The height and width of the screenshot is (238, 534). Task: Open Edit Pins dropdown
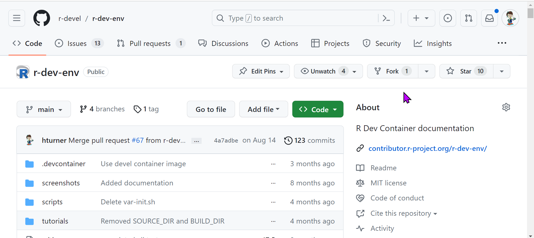[x=261, y=71]
